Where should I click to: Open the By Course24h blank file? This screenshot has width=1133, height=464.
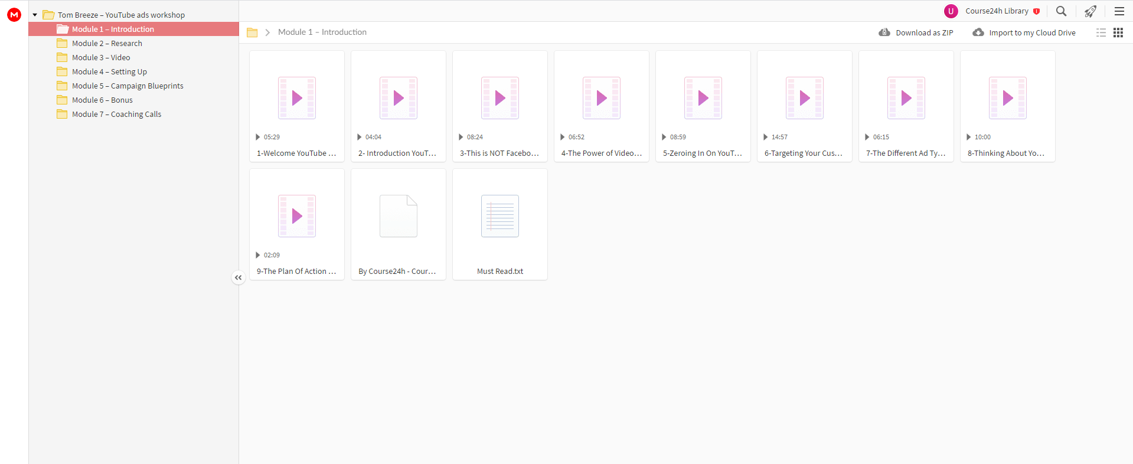pyautogui.click(x=399, y=216)
